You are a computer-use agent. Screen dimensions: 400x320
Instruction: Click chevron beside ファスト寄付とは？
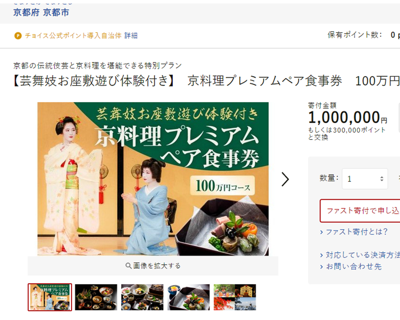[x=321, y=232]
